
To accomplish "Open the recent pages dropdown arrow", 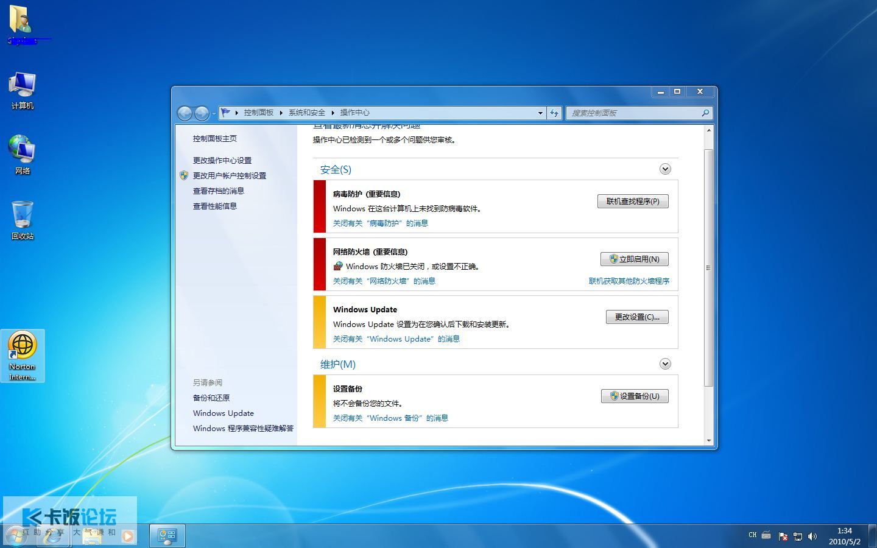I will point(214,114).
